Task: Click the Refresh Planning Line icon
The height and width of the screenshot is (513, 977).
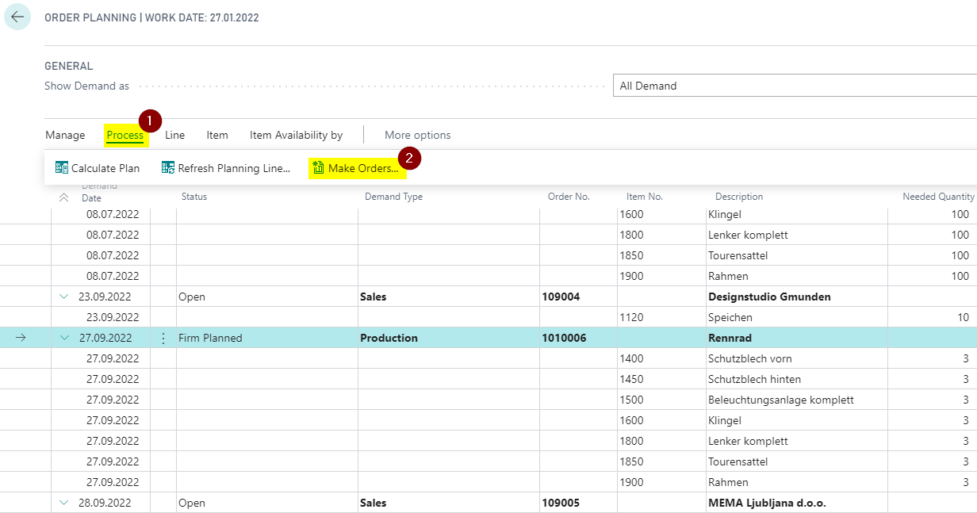Action: tap(168, 168)
